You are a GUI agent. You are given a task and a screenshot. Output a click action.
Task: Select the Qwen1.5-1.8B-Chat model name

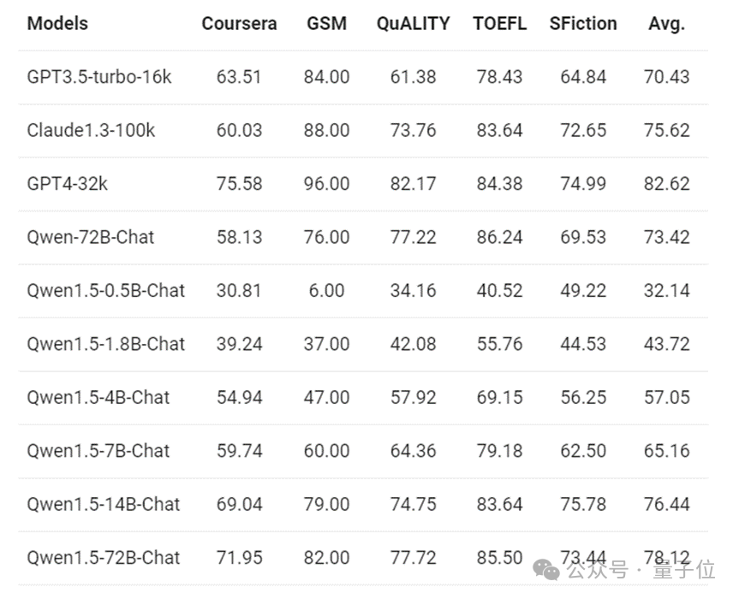click(x=105, y=344)
